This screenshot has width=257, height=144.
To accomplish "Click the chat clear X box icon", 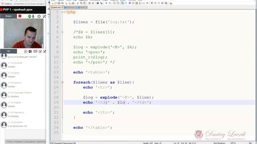I will tap(26, 51).
